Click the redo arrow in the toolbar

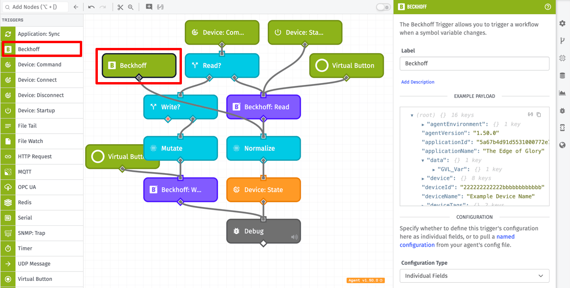(x=103, y=7)
